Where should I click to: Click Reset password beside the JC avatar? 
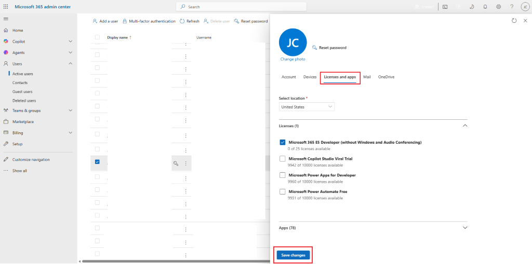tap(329, 48)
